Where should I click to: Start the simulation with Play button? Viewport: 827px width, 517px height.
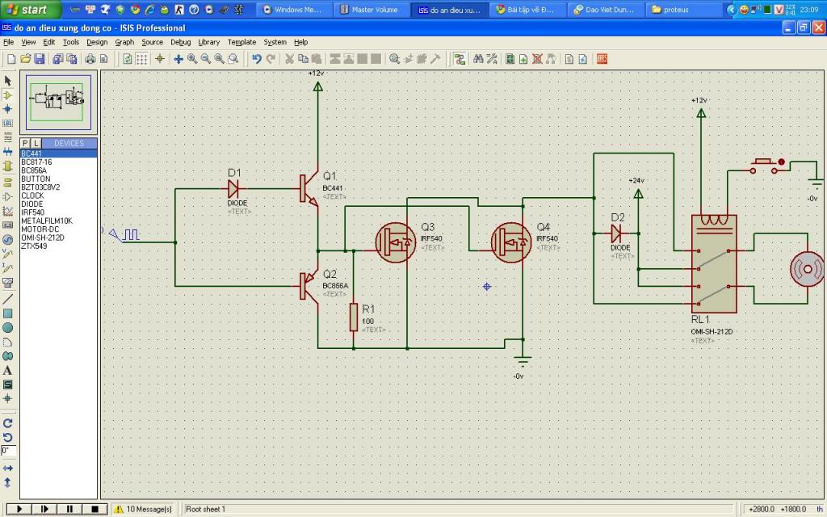17,509
